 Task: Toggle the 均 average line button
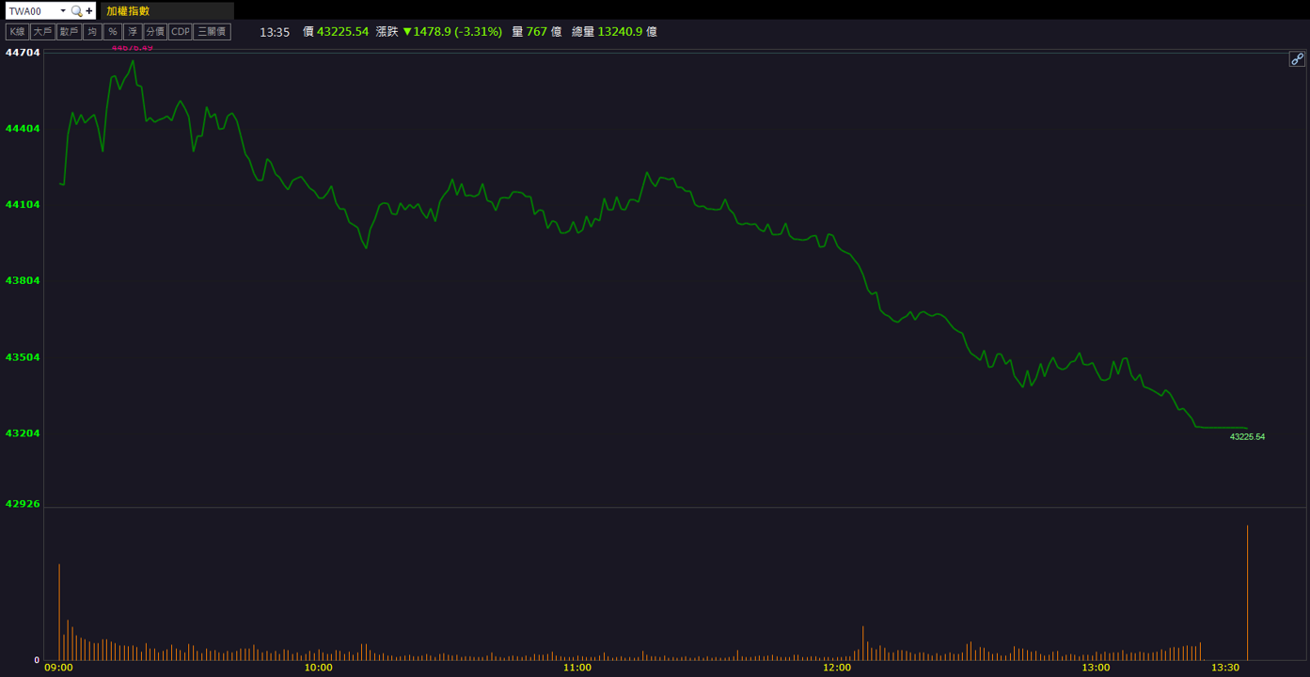tap(92, 32)
